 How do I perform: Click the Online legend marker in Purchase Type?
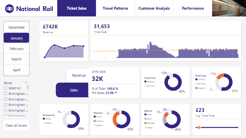click(x=44, y=119)
